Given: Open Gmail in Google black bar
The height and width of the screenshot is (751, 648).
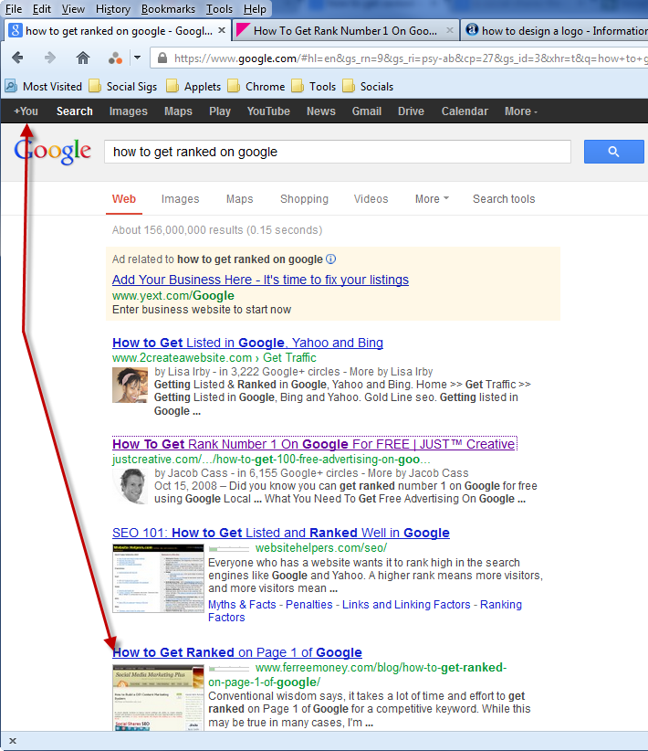Looking at the screenshot, I should click(x=367, y=111).
